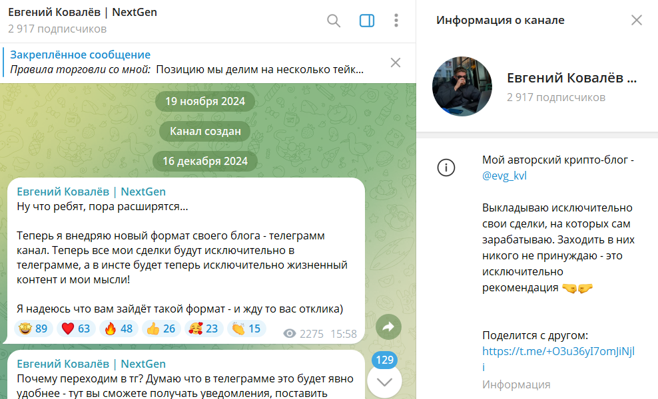Click the first post's sender name
This screenshot has height=399, width=658.
click(91, 192)
